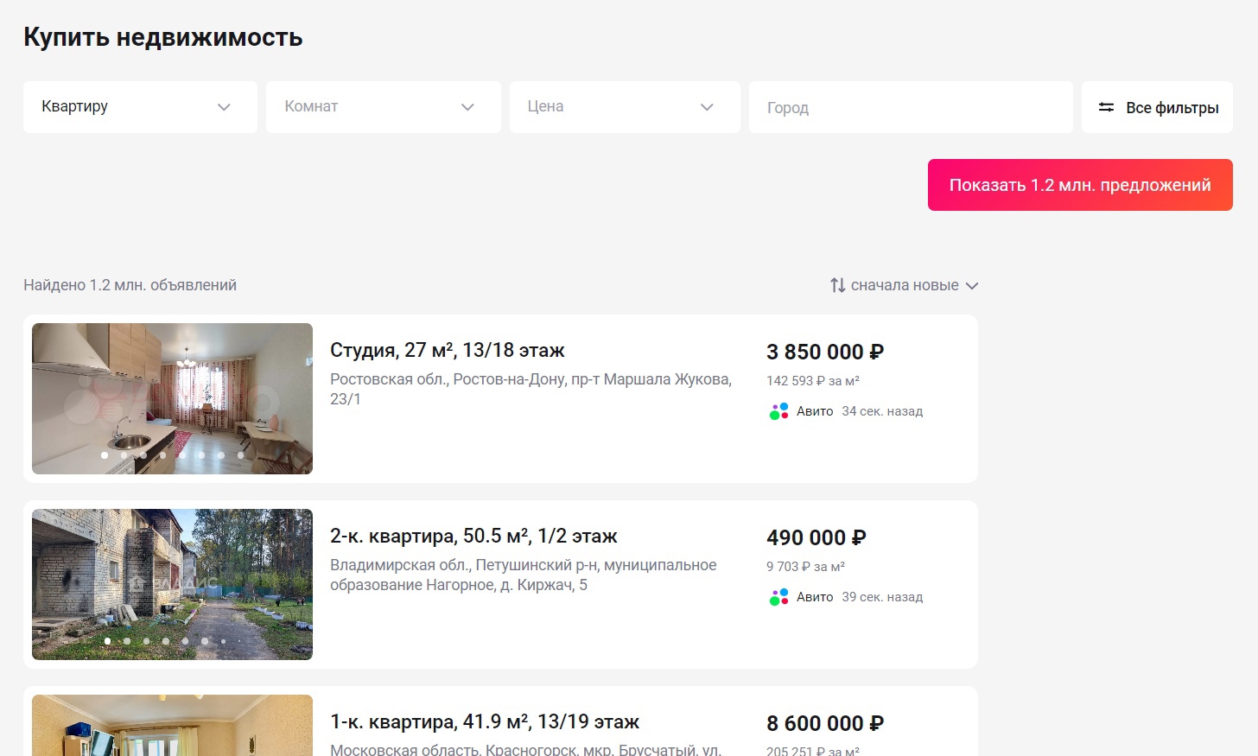Click 9 703 ₽ за м² value

[x=805, y=567]
